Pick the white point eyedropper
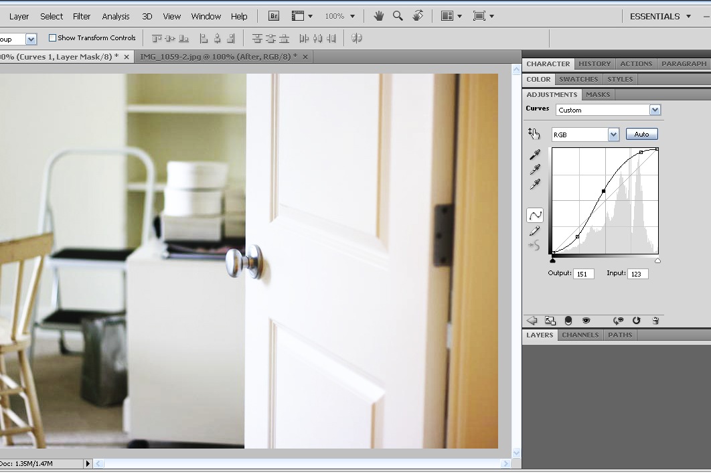The height and width of the screenshot is (474, 711). (x=535, y=184)
